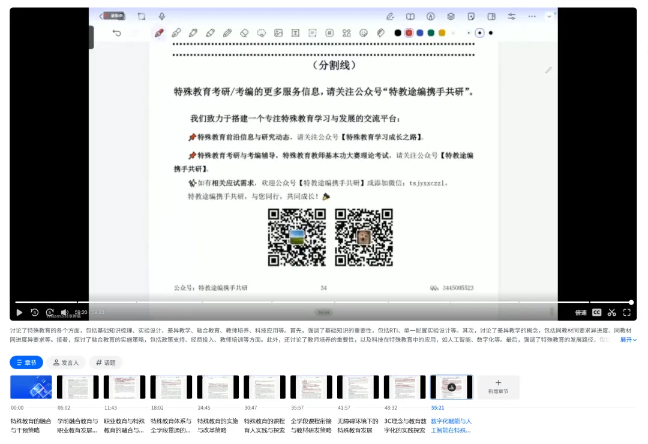This screenshot has width=648, height=444.
Task: Rewind the video five seconds
Action: click(x=35, y=312)
